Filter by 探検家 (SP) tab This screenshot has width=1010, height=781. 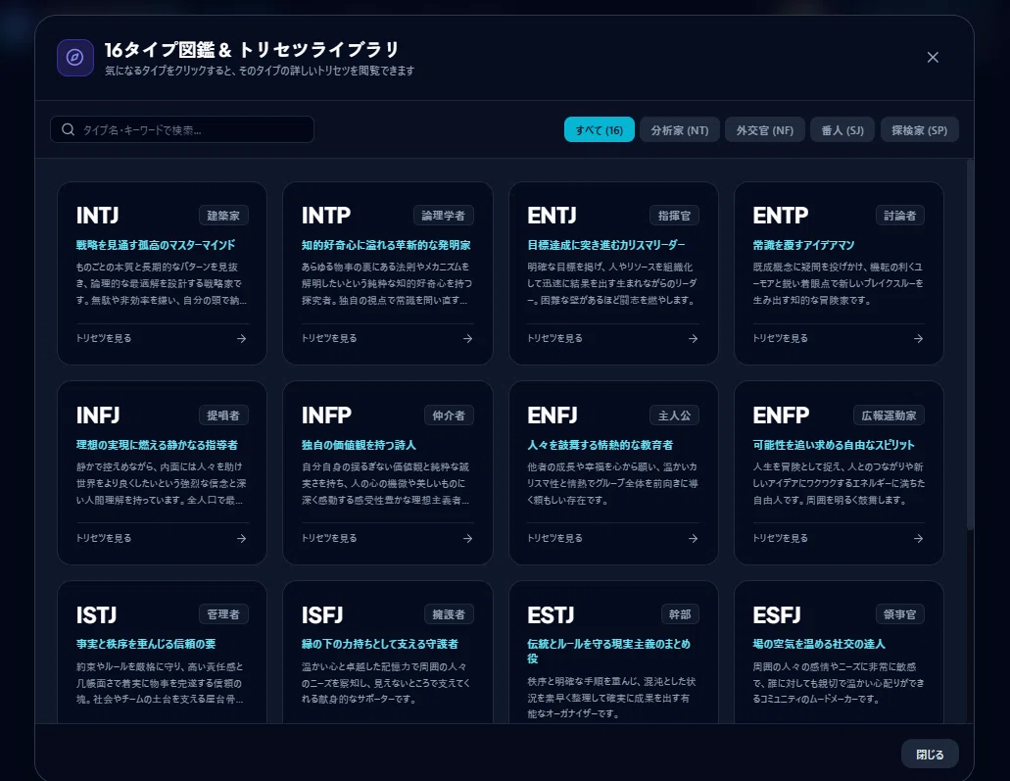point(919,129)
